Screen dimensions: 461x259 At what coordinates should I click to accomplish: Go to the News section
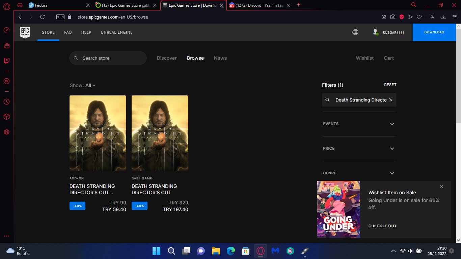click(x=220, y=58)
